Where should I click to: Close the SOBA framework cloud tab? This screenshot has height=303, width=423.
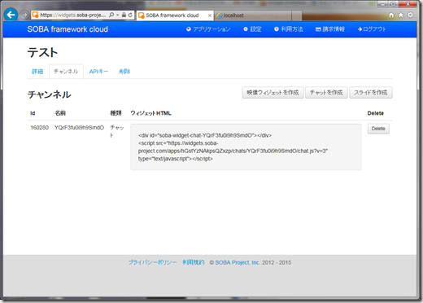click(210, 15)
